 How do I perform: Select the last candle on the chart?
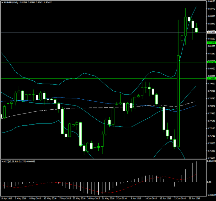point(196,30)
